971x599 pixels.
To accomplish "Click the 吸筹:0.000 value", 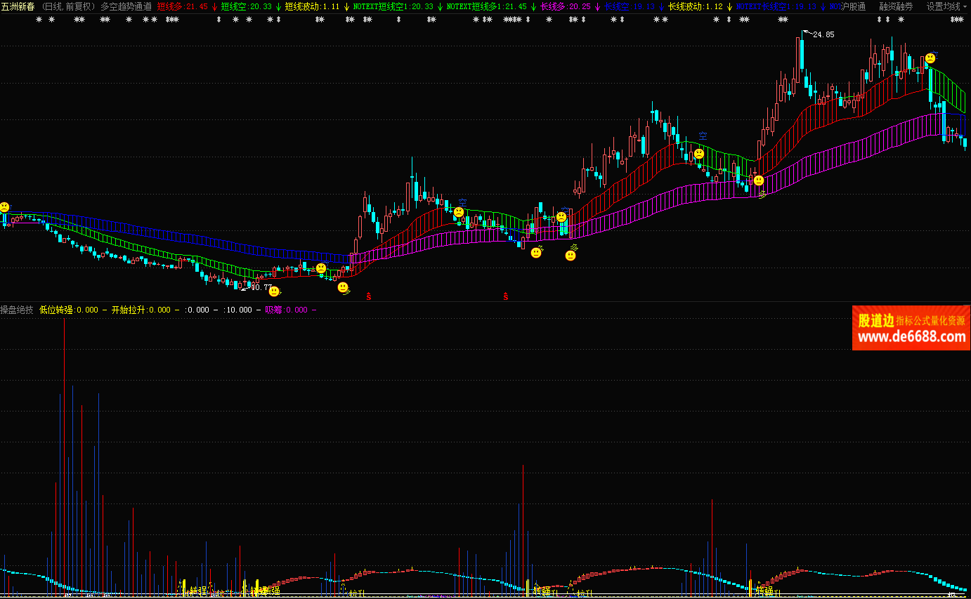I will [x=286, y=310].
